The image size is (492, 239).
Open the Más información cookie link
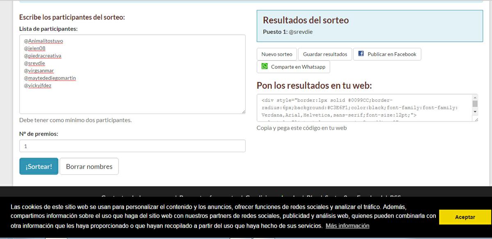coord(347,225)
